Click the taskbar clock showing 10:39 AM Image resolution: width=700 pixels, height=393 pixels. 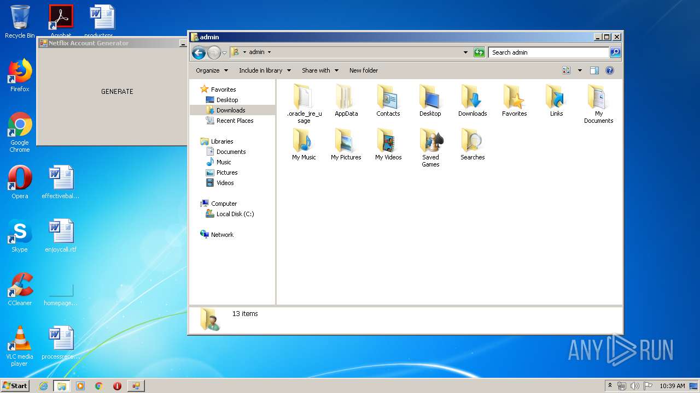pyautogui.click(x=672, y=386)
